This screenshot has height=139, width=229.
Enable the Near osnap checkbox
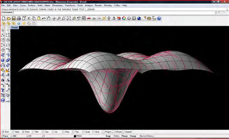click(13, 132)
